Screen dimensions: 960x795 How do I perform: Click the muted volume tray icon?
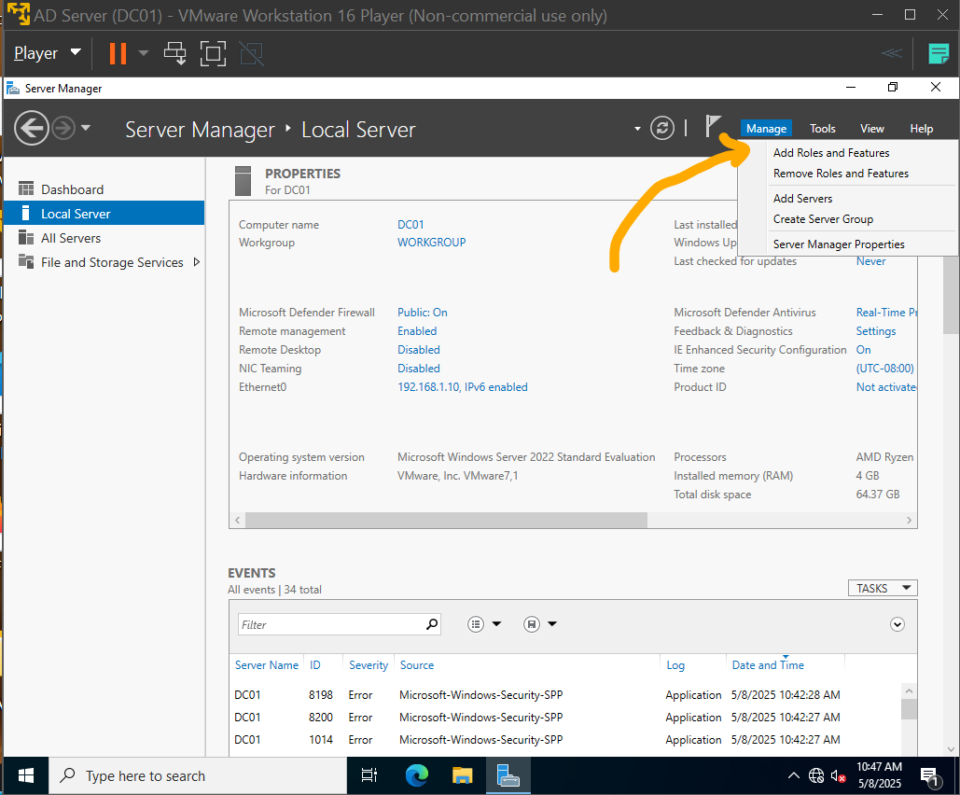[x=838, y=776]
